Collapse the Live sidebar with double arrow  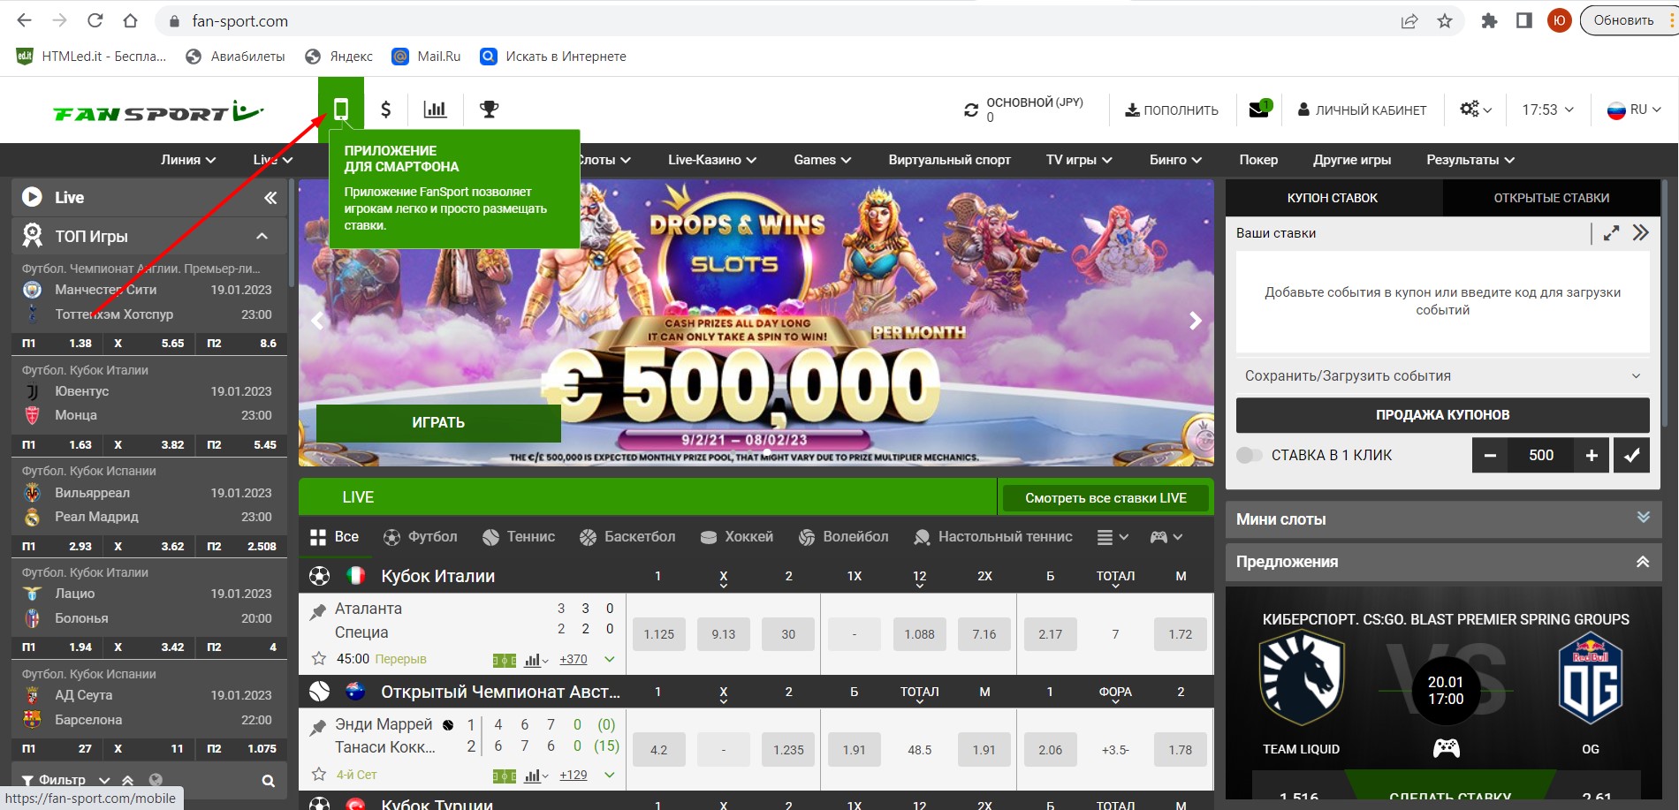pyautogui.click(x=270, y=198)
